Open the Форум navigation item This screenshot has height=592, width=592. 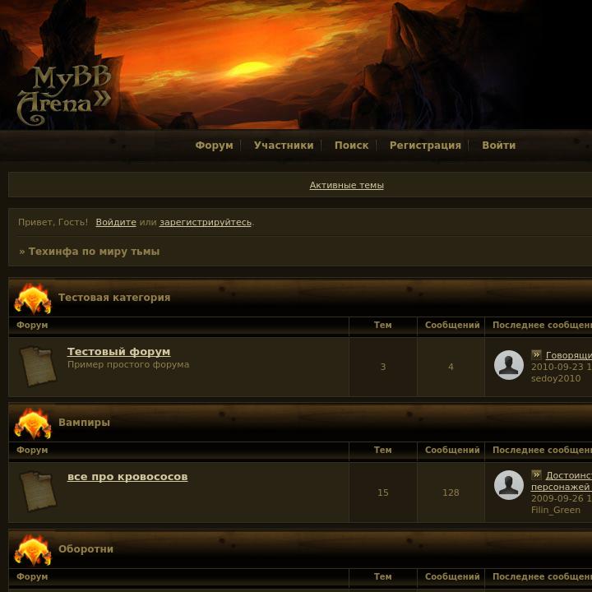click(214, 146)
